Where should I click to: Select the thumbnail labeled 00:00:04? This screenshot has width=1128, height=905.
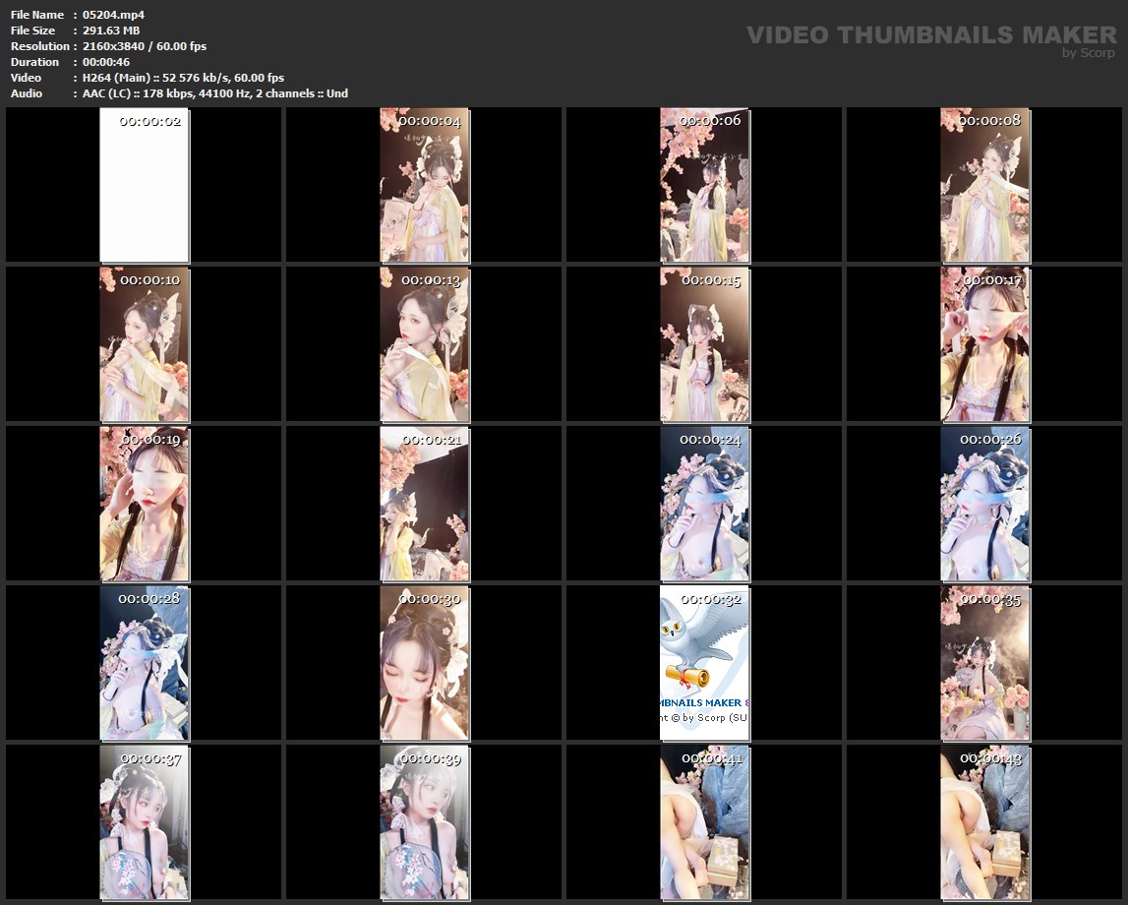425,185
